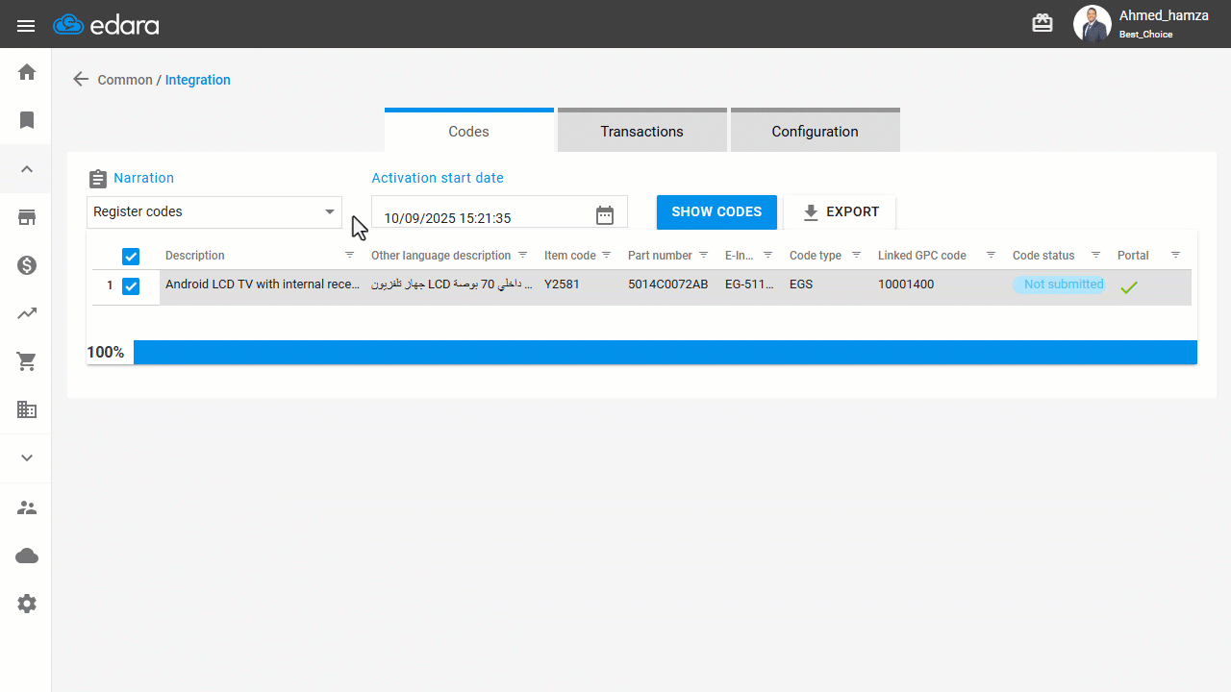Screen dimensions: 1231x692
Task: Open the hamburger main menu
Action: click(x=26, y=25)
